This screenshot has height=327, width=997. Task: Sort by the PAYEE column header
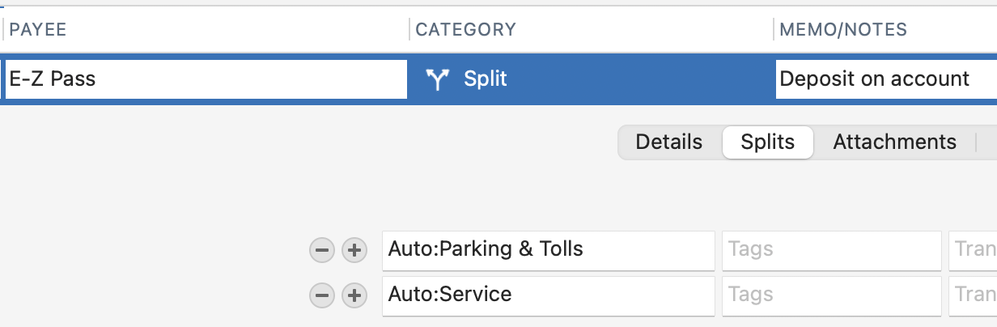37,30
